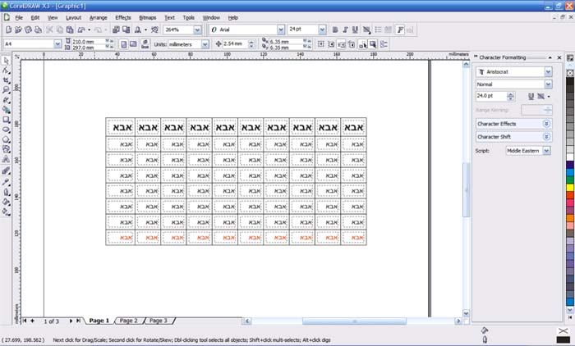
Task: Select the Crop tool in the toolbox
Action: pyautogui.click(x=6, y=80)
